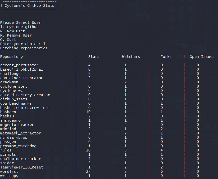The width and height of the screenshot is (218, 179).
Task: Click menu option "1. cyclone-github"
Action: (x=19, y=27)
